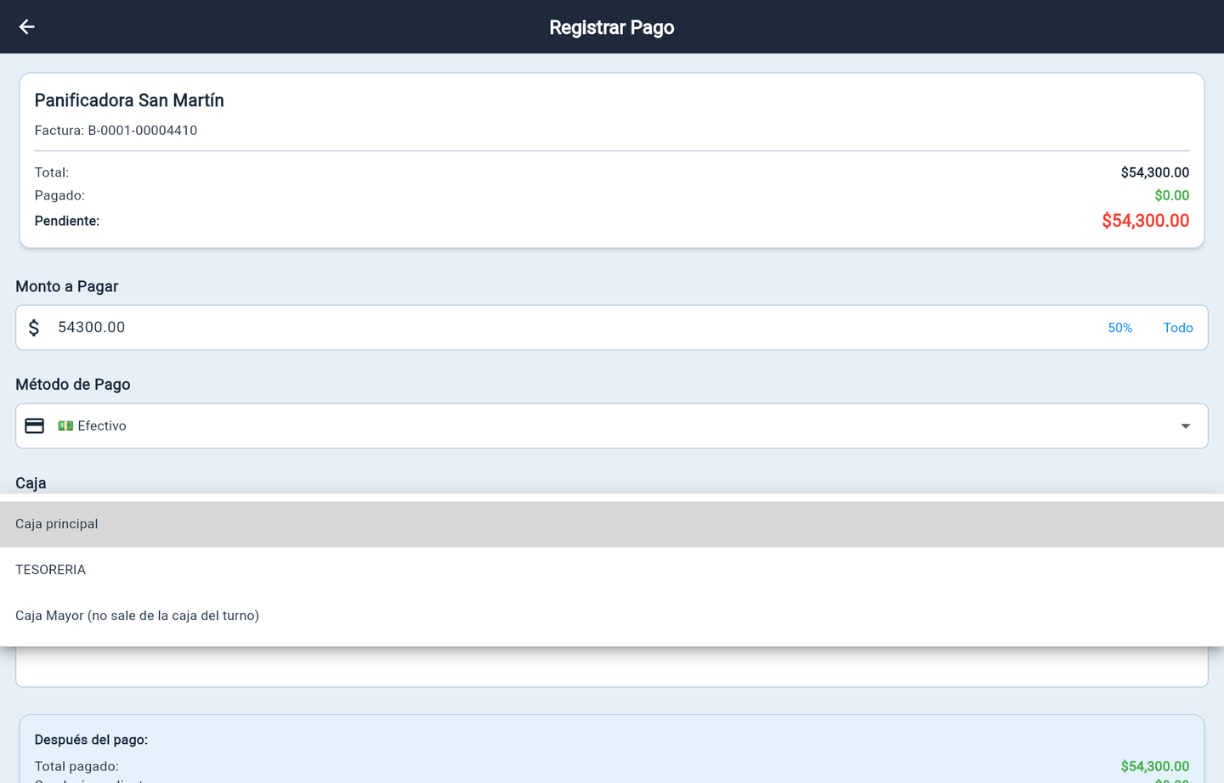This screenshot has height=783, width=1224.
Task: Click the Total: label in invoice card
Action: coord(52,172)
